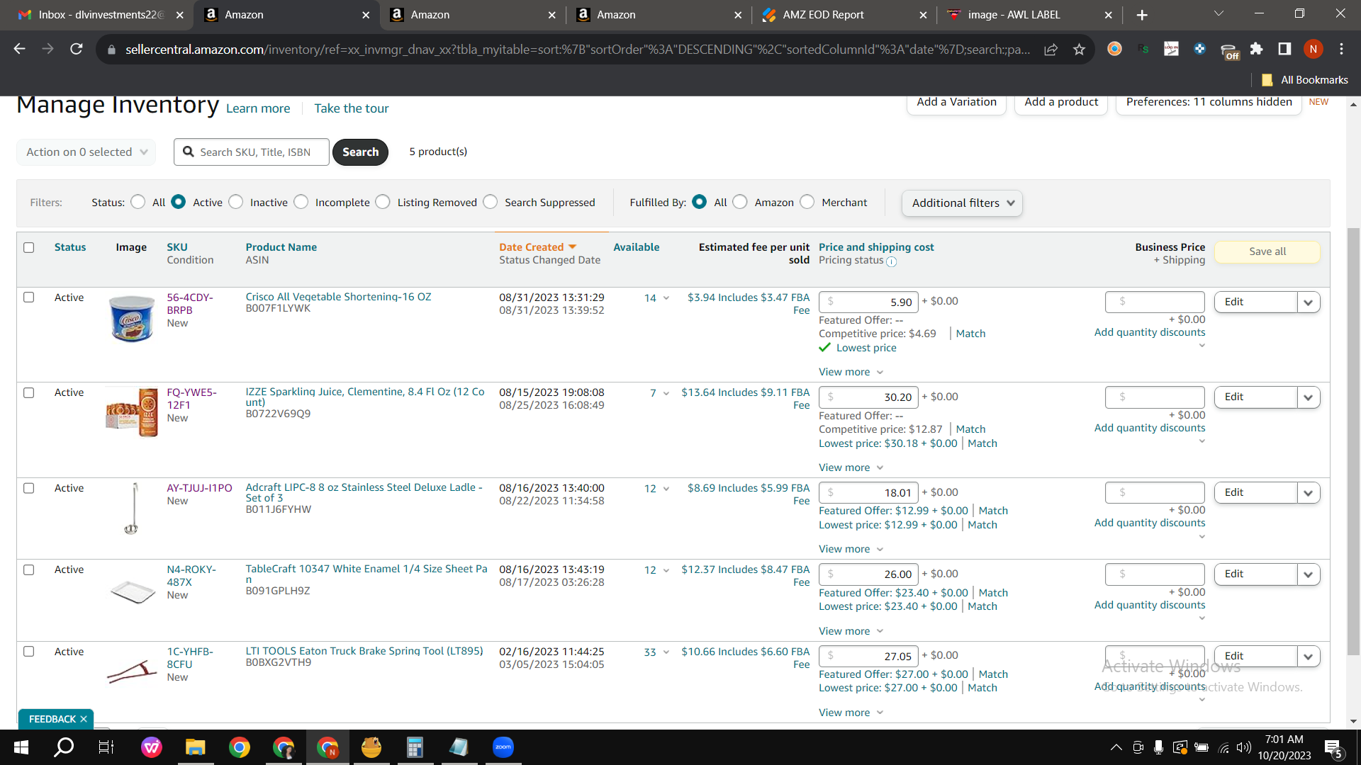Filter Fulfilled By Amazon radio button
1361x765 pixels.
point(740,203)
